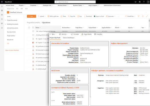
Task: Open the orange New dropdown button
Action: click(32, 16)
